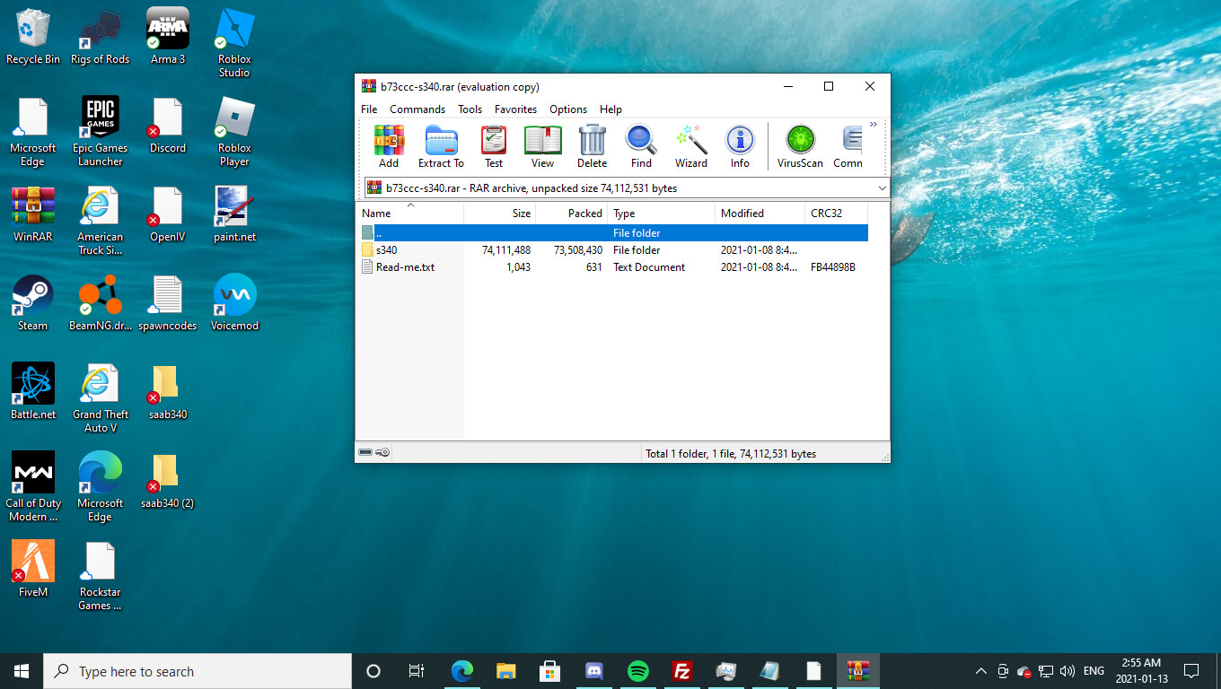Screen dimensions: 1221x689
Task: Expand the archive path dropdown
Action: tap(882, 188)
